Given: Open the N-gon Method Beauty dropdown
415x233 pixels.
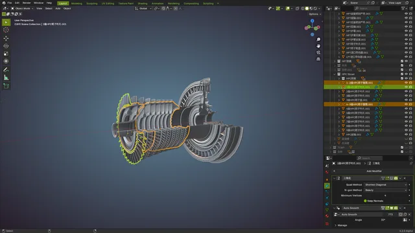Looking at the screenshot, I should [386, 190].
